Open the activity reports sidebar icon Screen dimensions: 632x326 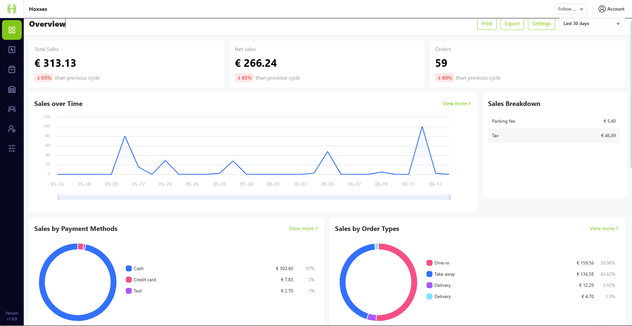(12, 50)
